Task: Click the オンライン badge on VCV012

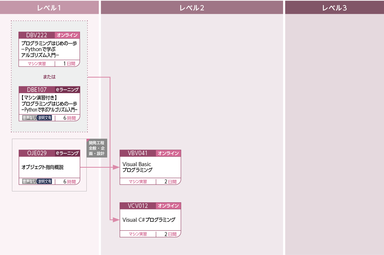Action: [168, 206]
